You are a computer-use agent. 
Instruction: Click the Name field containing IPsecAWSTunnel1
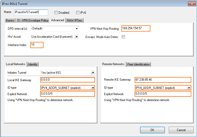pyautogui.click(x=31, y=12)
